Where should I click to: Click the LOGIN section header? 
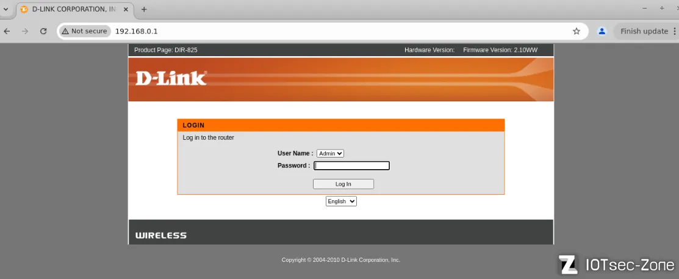(x=341, y=125)
